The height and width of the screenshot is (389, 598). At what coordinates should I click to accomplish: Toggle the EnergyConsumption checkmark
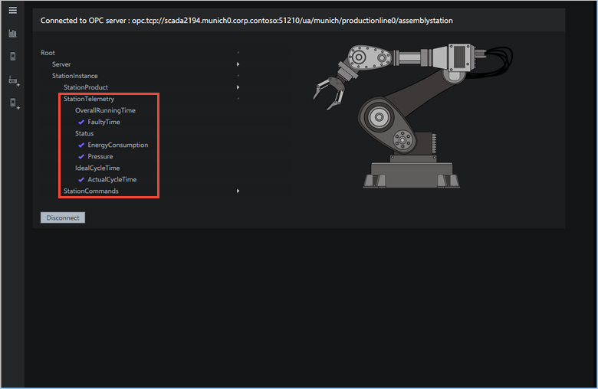pyautogui.click(x=80, y=145)
